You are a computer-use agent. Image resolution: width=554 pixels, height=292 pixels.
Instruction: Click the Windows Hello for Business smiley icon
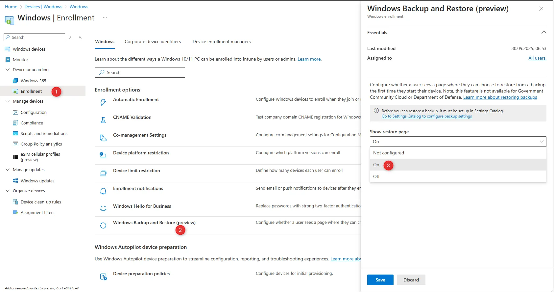pos(103,208)
